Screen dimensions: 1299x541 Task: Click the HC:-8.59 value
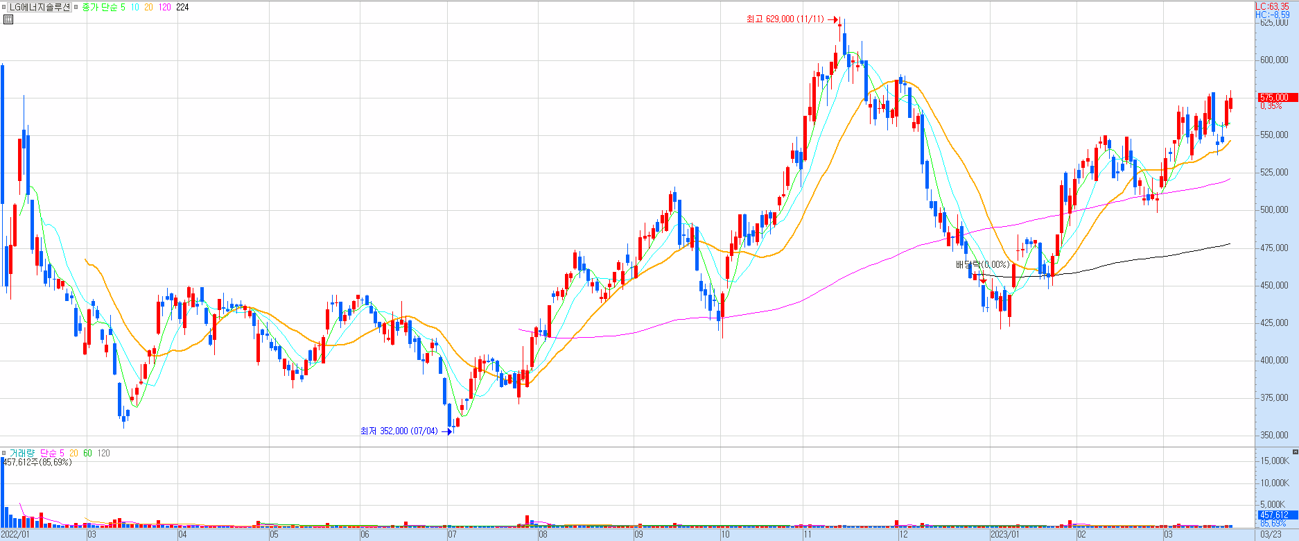coord(1273,15)
